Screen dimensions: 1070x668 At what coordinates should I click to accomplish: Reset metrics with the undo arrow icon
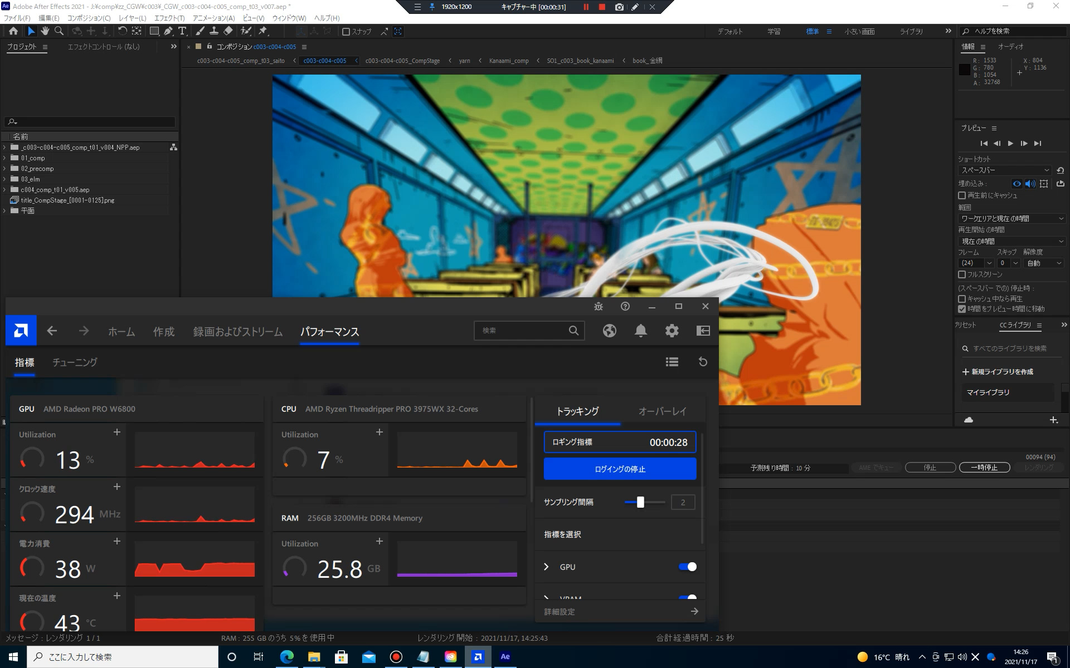pyautogui.click(x=703, y=362)
